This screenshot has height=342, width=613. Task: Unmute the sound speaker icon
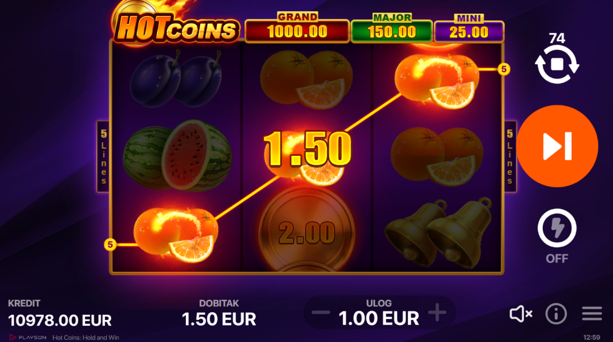coord(521,314)
